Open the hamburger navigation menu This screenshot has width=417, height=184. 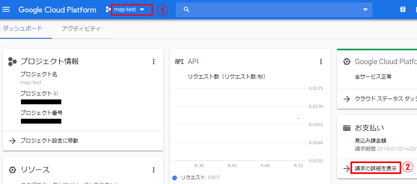click(6, 9)
